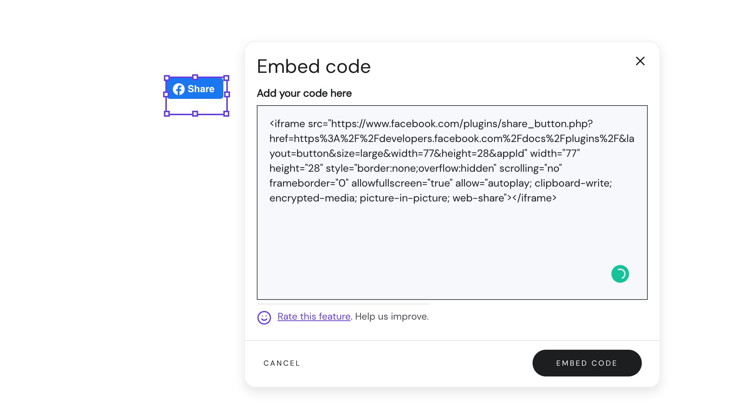Click the green loading spinner in code box

[x=620, y=274]
